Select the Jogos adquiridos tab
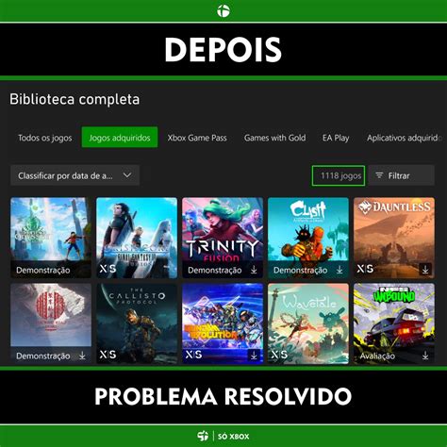The width and height of the screenshot is (447, 447). (x=120, y=137)
